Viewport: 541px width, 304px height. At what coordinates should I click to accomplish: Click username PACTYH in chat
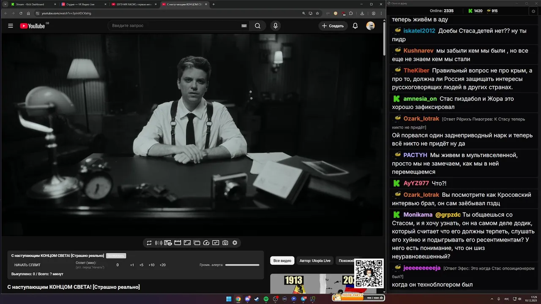[x=415, y=155]
